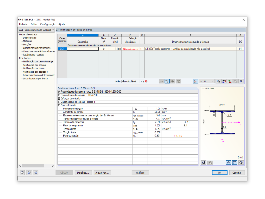Export table to Excel icon
This screenshot has width=265, height=199.
230,81
